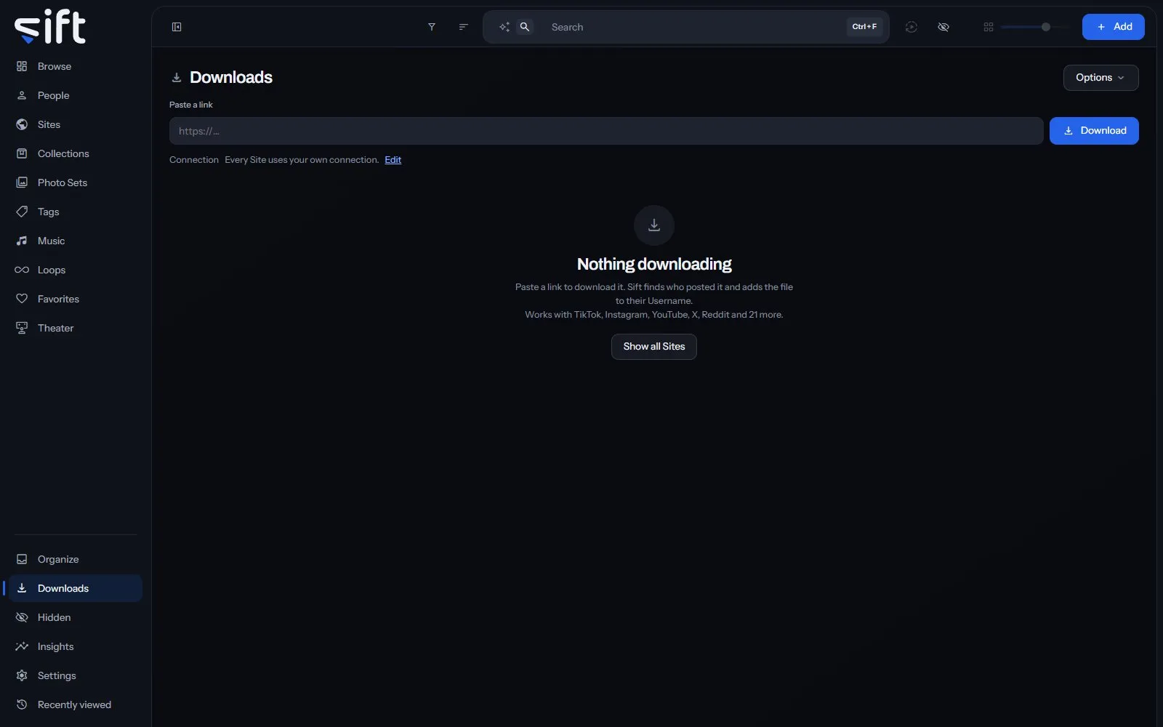Open Favorites in the sidebar

click(x=76, y=299)
